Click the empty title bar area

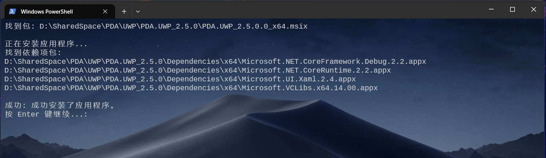pyautogui.click(x=311, y=10)
